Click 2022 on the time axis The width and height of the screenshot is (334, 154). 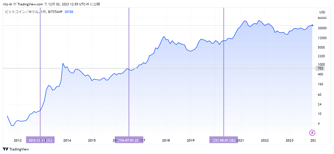(265, 140)
